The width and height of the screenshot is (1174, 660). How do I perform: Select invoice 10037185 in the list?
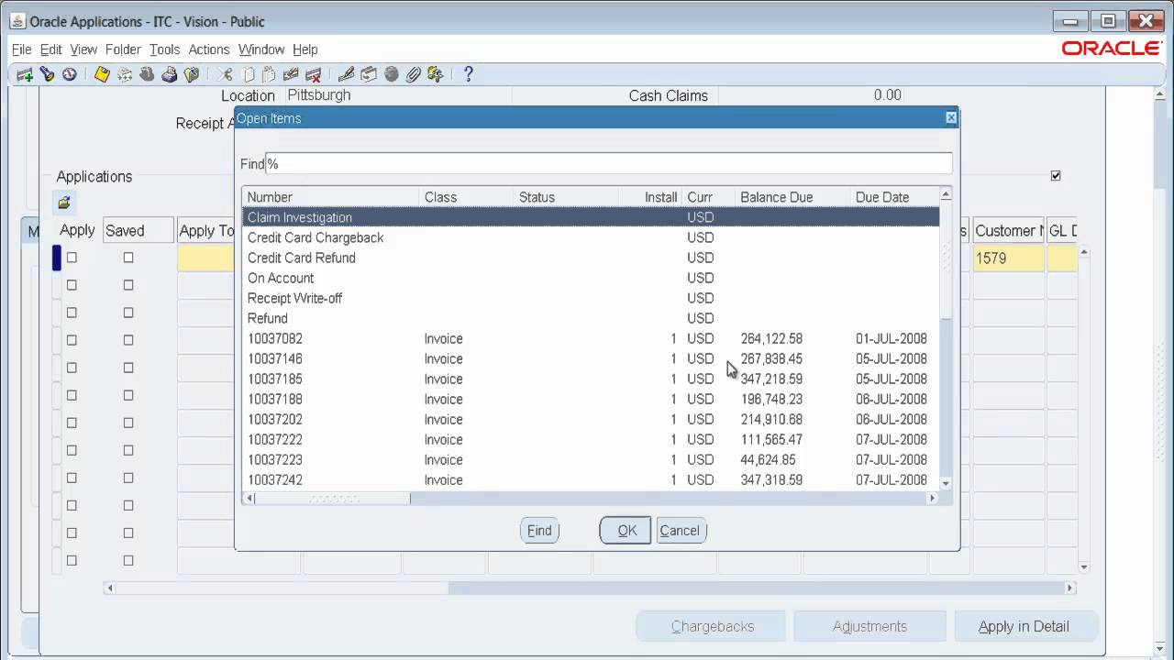[274, 379]
